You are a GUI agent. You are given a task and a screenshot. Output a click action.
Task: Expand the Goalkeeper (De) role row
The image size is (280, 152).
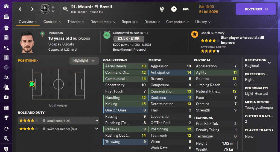coord(97,121)
